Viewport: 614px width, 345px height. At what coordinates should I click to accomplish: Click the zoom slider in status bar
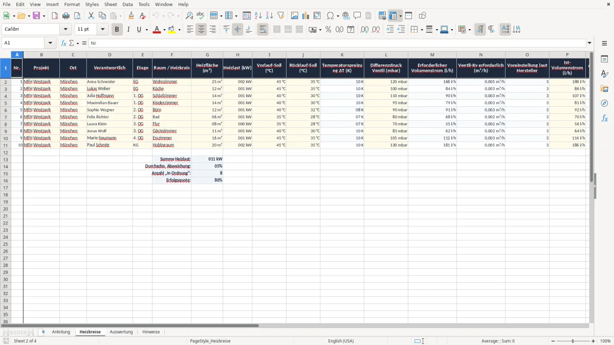coord(573,341)
